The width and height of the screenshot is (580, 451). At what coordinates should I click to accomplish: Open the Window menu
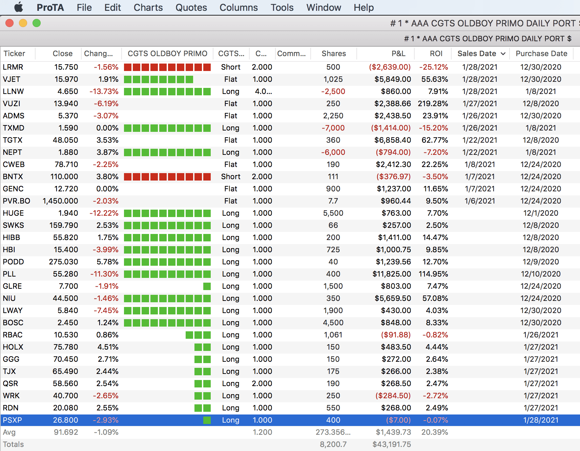click(x=324, y=7)
